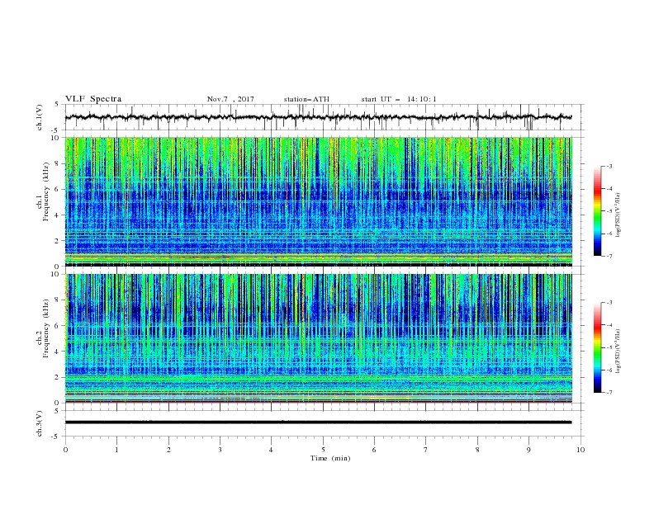
Task: Click the "10" kHz tick of ch.1 spectrogram
Action: [57, 138]
